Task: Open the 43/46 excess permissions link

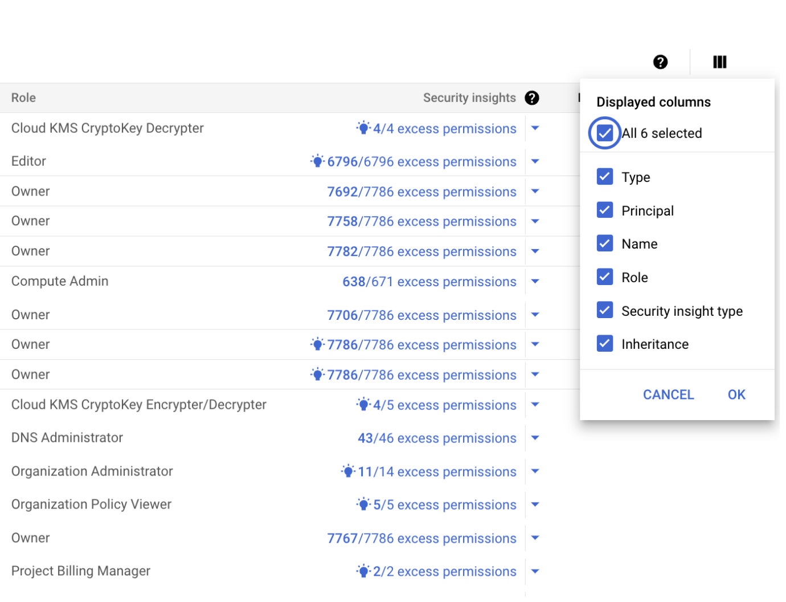Action: (437, 438)
